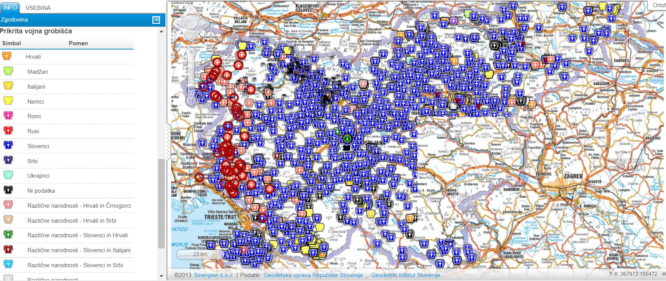Click the Simbol column header
The height and width of the screenshot is (281, 666).
pos(12,43)
